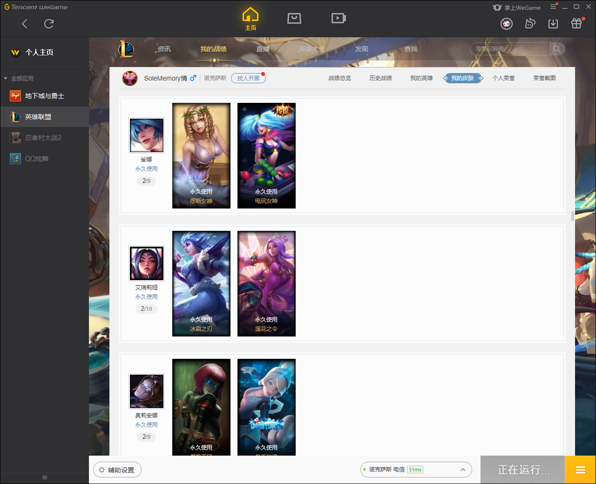
Task: Open the gift box icon
Action: tap(576, 23)
